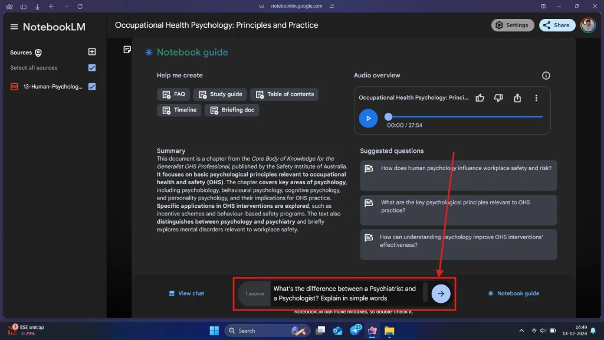Generate Table of contents
604x340 pixels.
[x=284, y=94]
